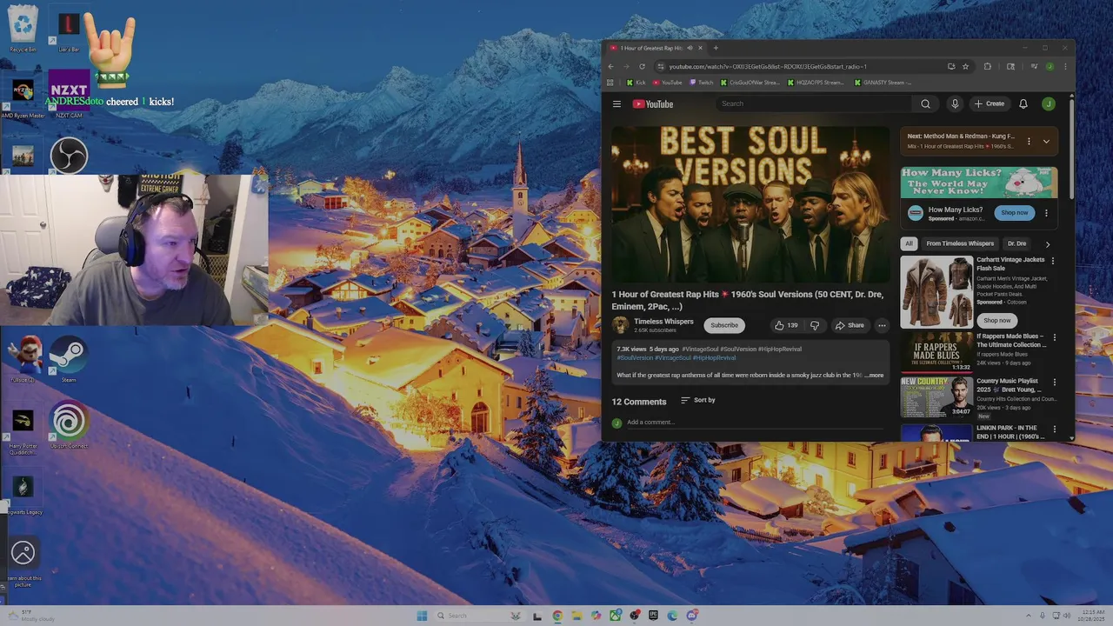Reload the page in Chrome
The height and width of the screenshot is (626, 1113).
pyautogui.click(x=642, y=66)
